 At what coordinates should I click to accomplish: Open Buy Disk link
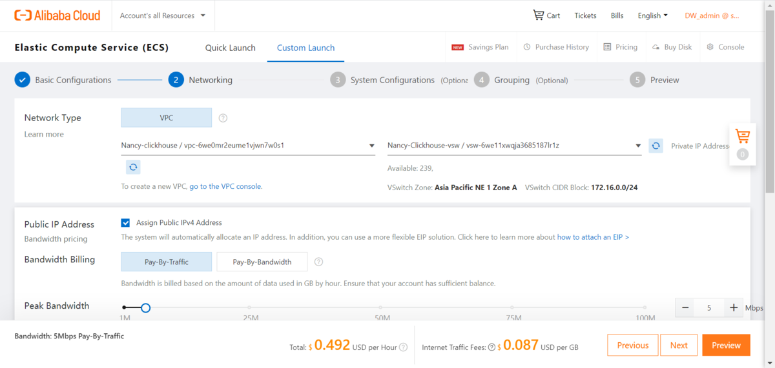coord(672,47)
